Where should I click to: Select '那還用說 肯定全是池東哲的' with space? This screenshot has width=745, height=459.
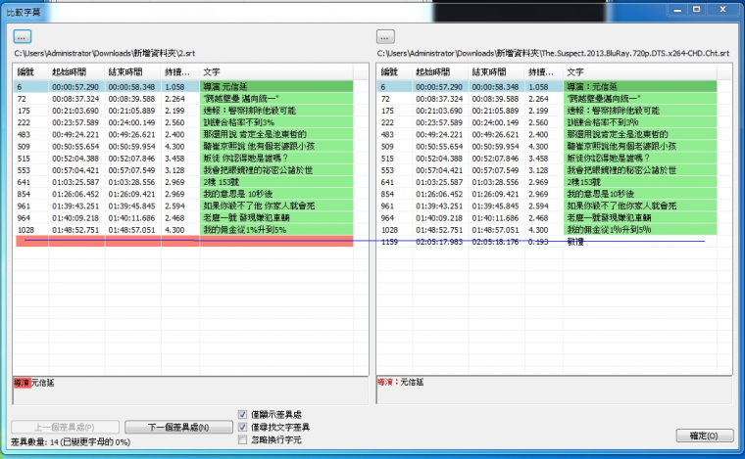pyautogui.click(x=184, y=134)
